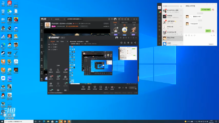Toggle lock on second source row
Image resolution: width=219 pixels, height=123 pixels.
[51, 47]
